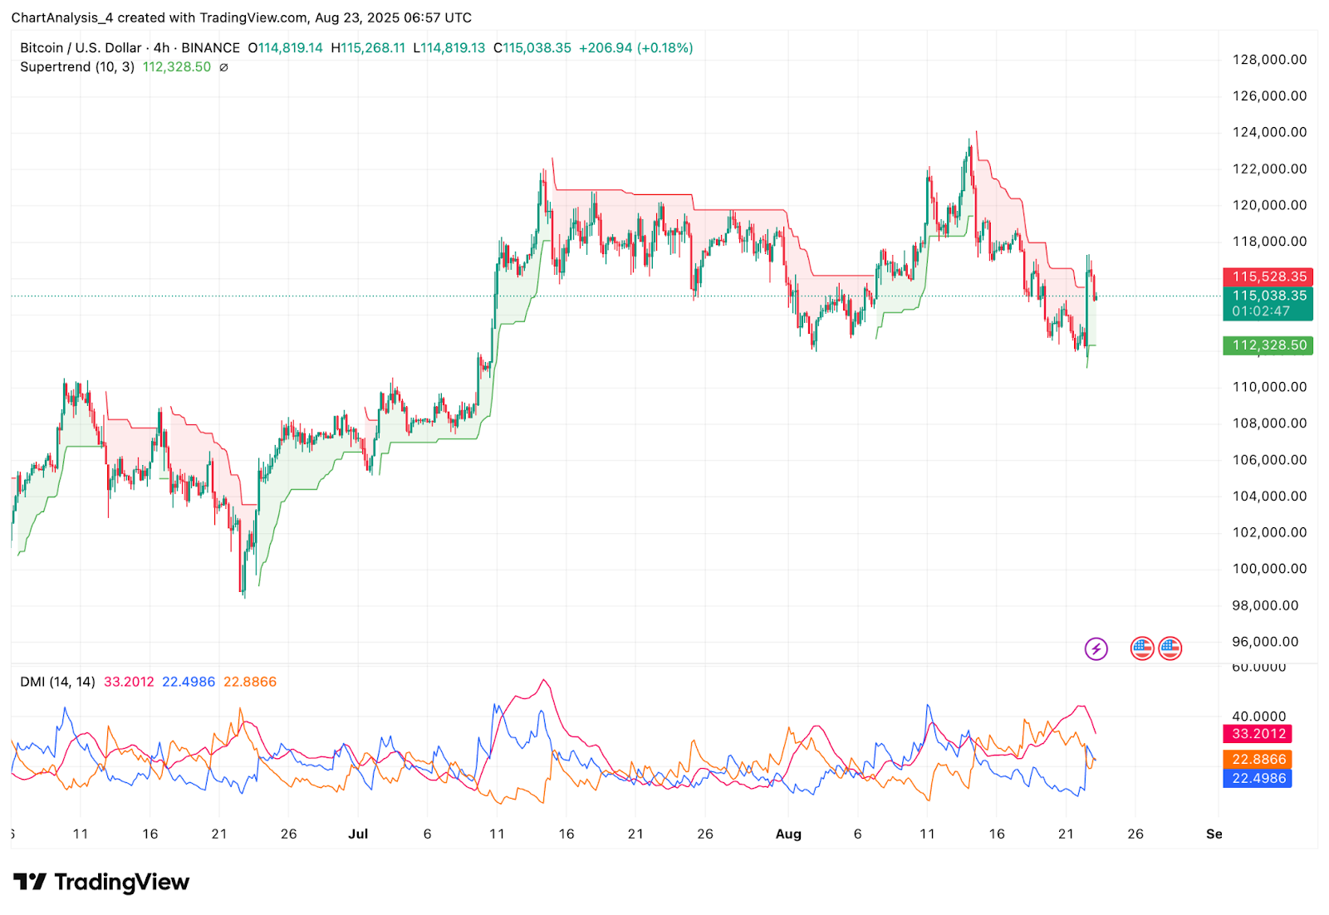Click the 124,000.00 level on price scale

click(x=1269, y=132)
